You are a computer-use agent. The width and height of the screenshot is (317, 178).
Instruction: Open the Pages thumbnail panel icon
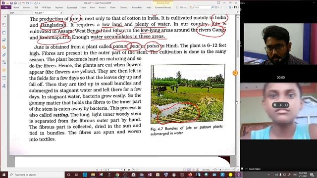pos(4,33)
